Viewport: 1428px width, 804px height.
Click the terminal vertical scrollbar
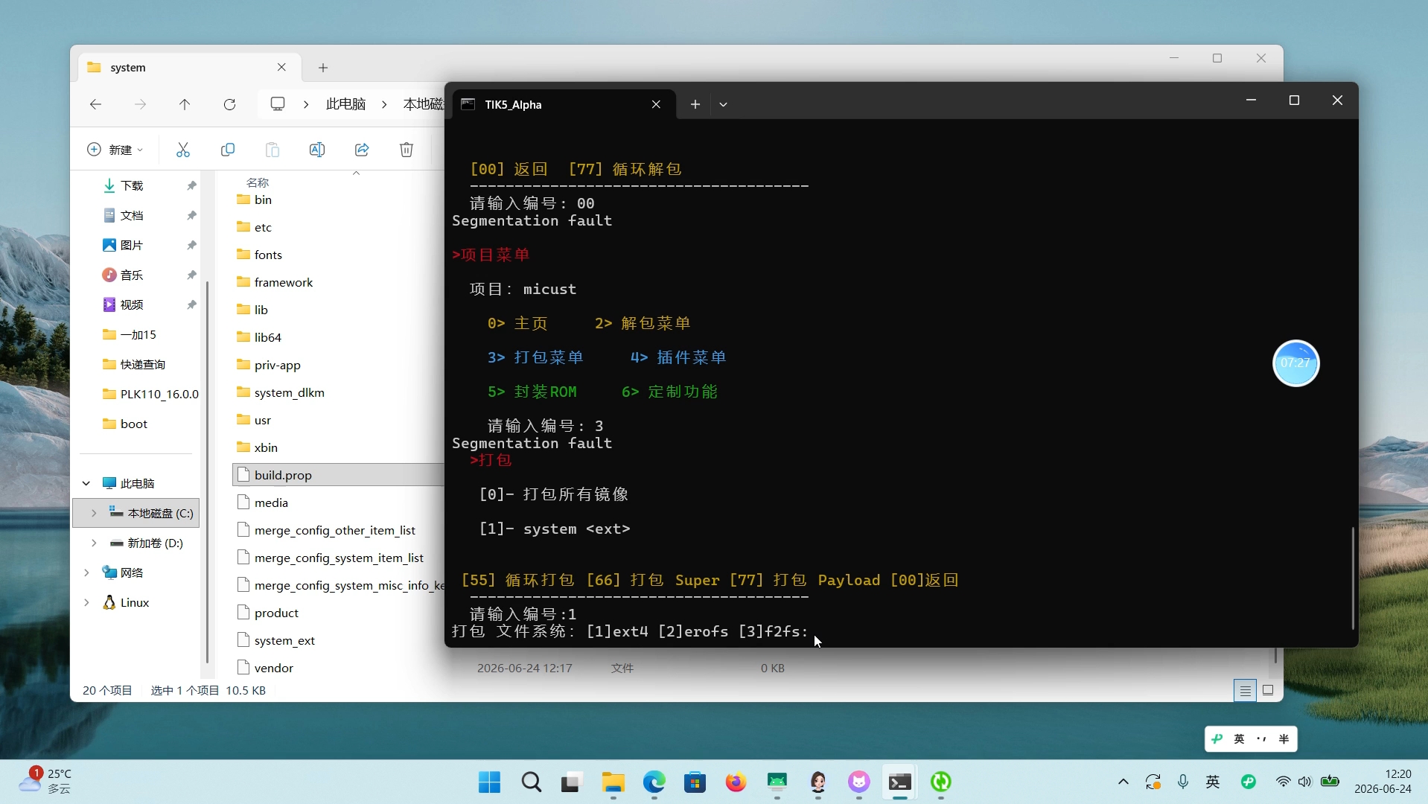(1353, 578)
